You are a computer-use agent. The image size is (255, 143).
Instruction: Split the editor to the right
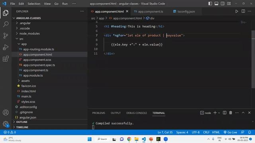(243, 11)
